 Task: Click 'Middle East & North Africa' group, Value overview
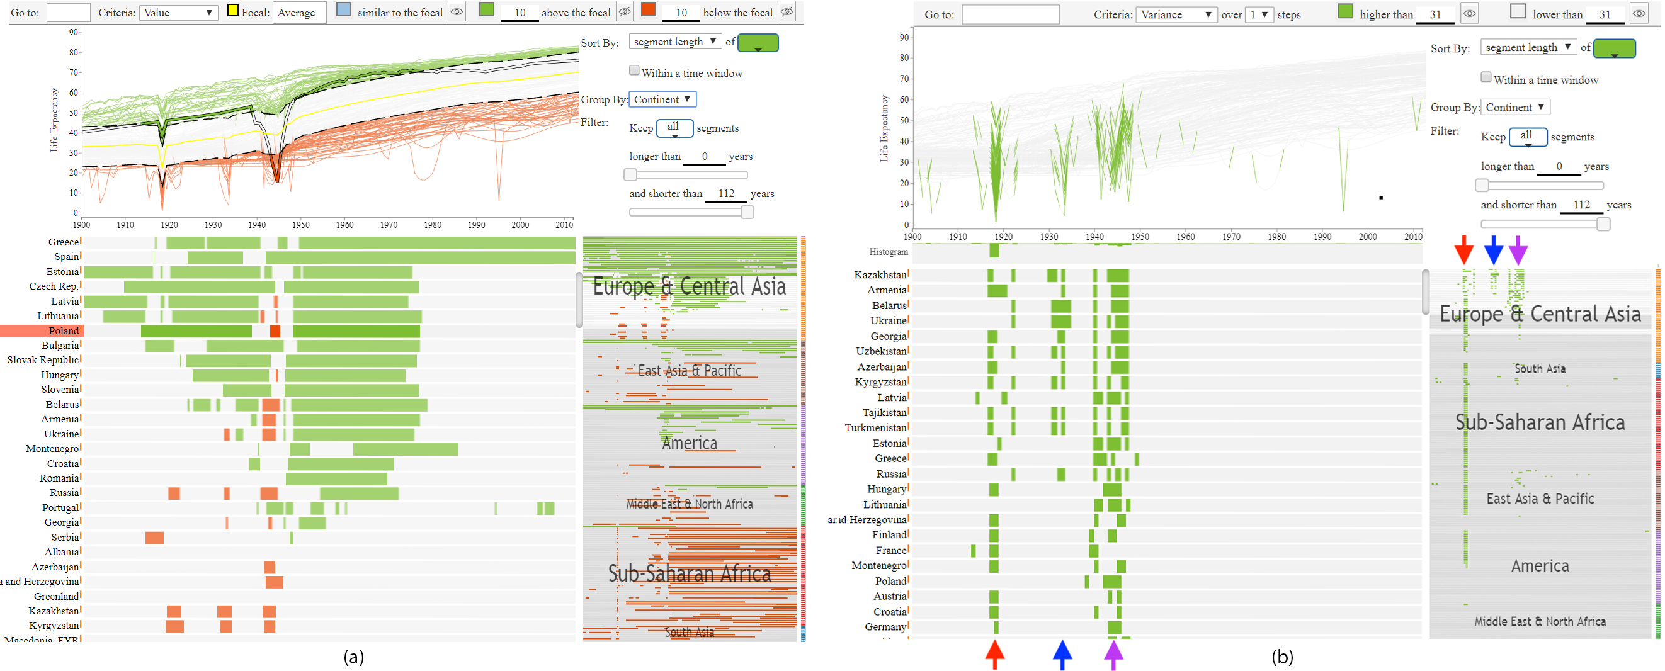(x=689, y=504)
